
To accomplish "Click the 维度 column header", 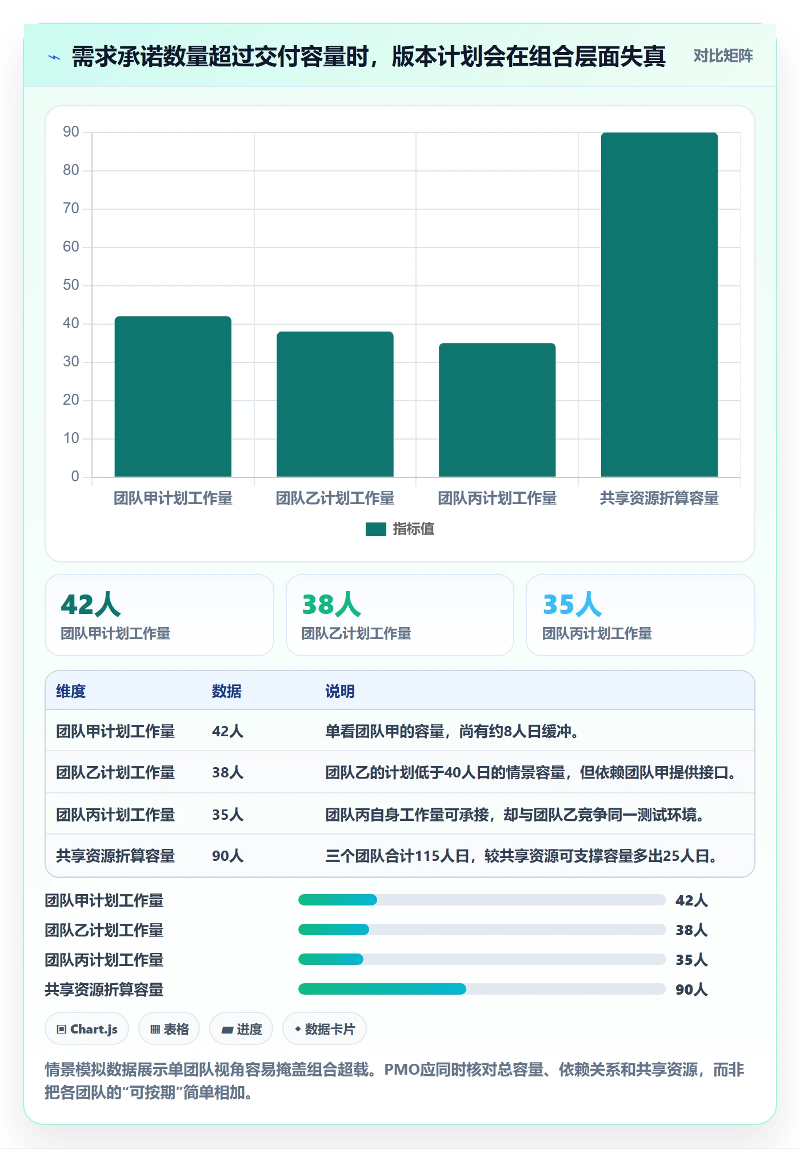I will click(x=71, y=691).
